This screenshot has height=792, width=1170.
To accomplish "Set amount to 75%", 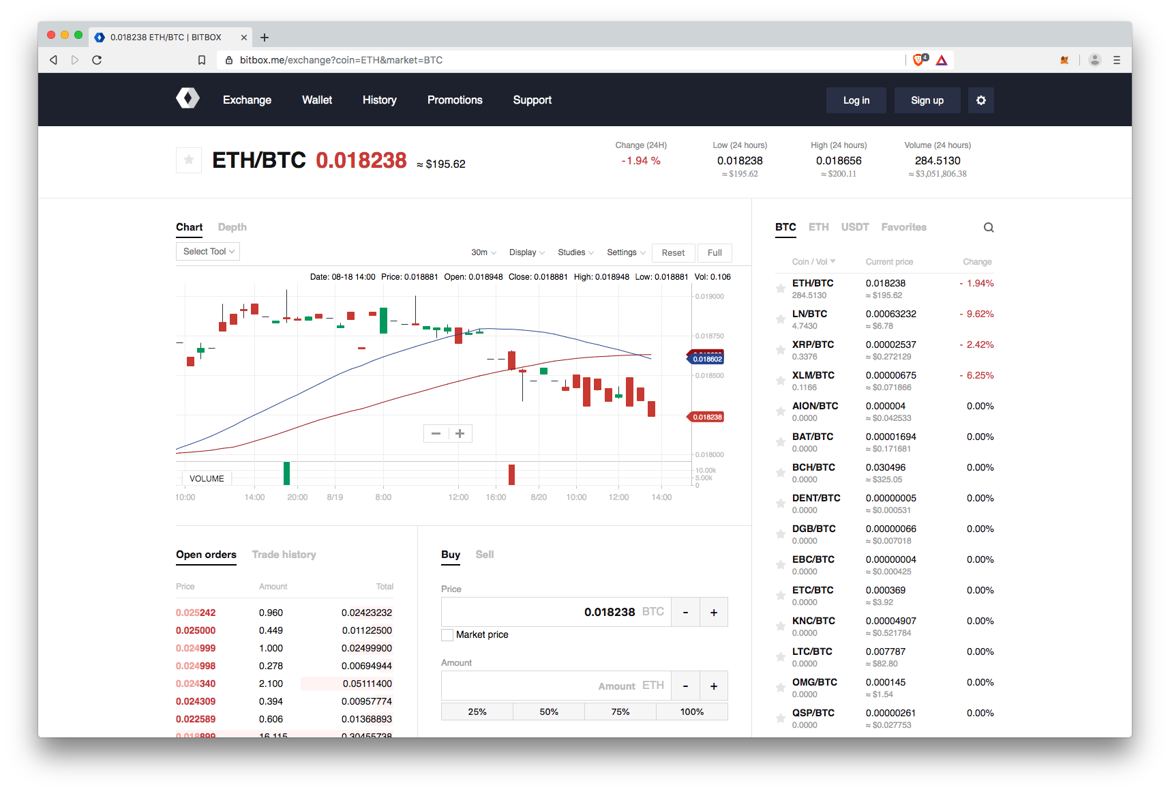I will click(620, 712).
